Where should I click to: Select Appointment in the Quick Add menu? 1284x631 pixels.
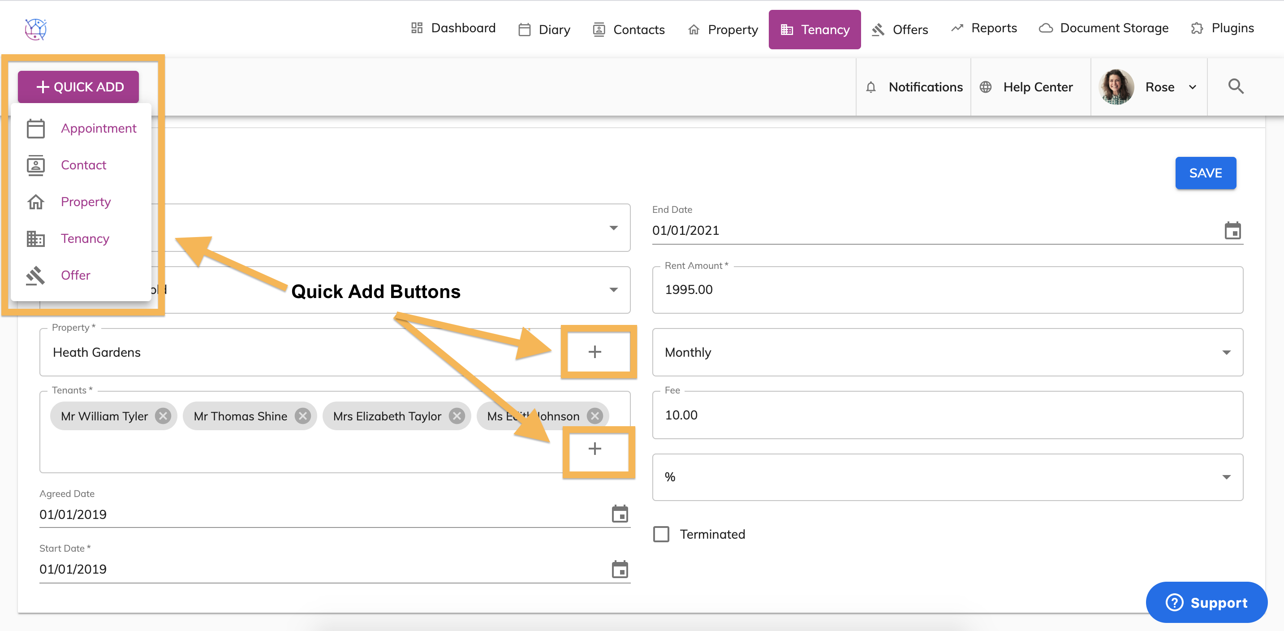(x=98, y=128)
